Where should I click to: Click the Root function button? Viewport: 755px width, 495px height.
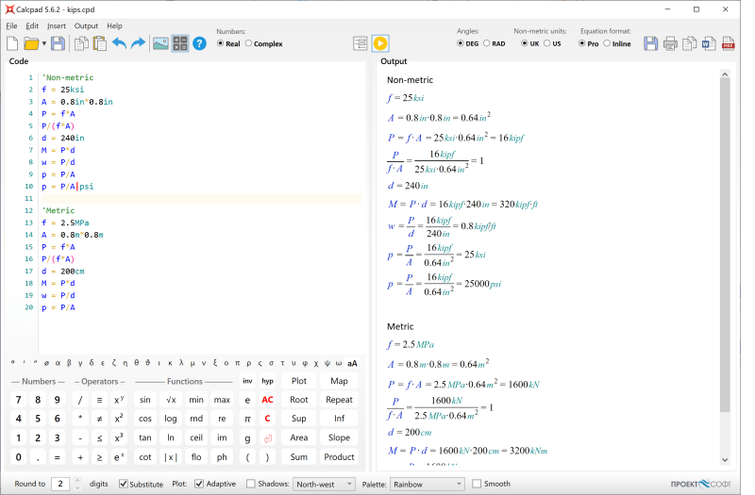(x=299, y=400)
